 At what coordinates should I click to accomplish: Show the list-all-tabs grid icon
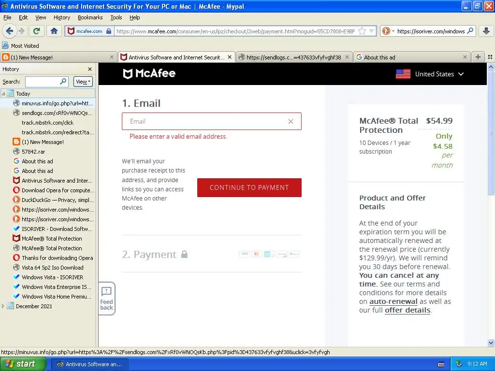tap(490, 57)
